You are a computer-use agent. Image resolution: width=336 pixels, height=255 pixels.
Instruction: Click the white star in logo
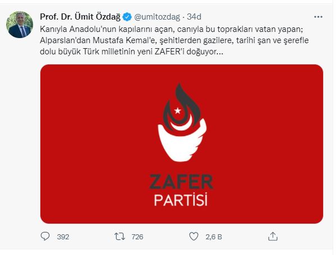pyautogui.click(x=177, y=111)
